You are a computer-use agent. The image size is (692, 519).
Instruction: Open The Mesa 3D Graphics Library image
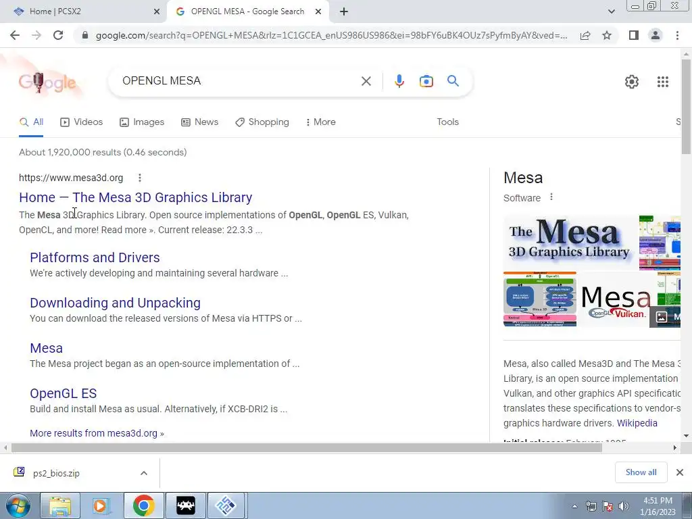pos(569,243)
